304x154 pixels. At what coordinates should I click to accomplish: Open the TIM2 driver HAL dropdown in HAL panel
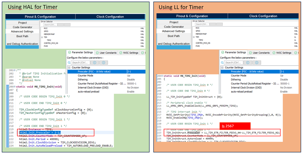142,40
